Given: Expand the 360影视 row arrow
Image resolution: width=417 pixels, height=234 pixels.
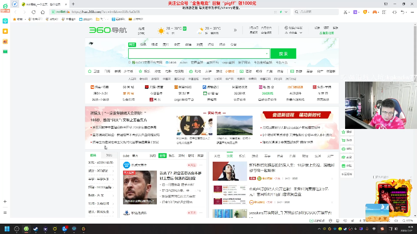Looking at the screenshot, I should click(x=113, y=171).
